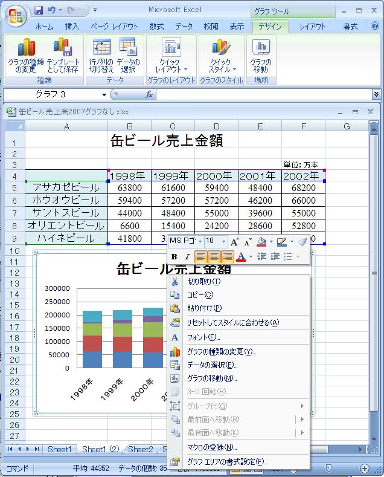Click the round Office button
Screen dimensions: 384x477
click(x=16, y=15)
